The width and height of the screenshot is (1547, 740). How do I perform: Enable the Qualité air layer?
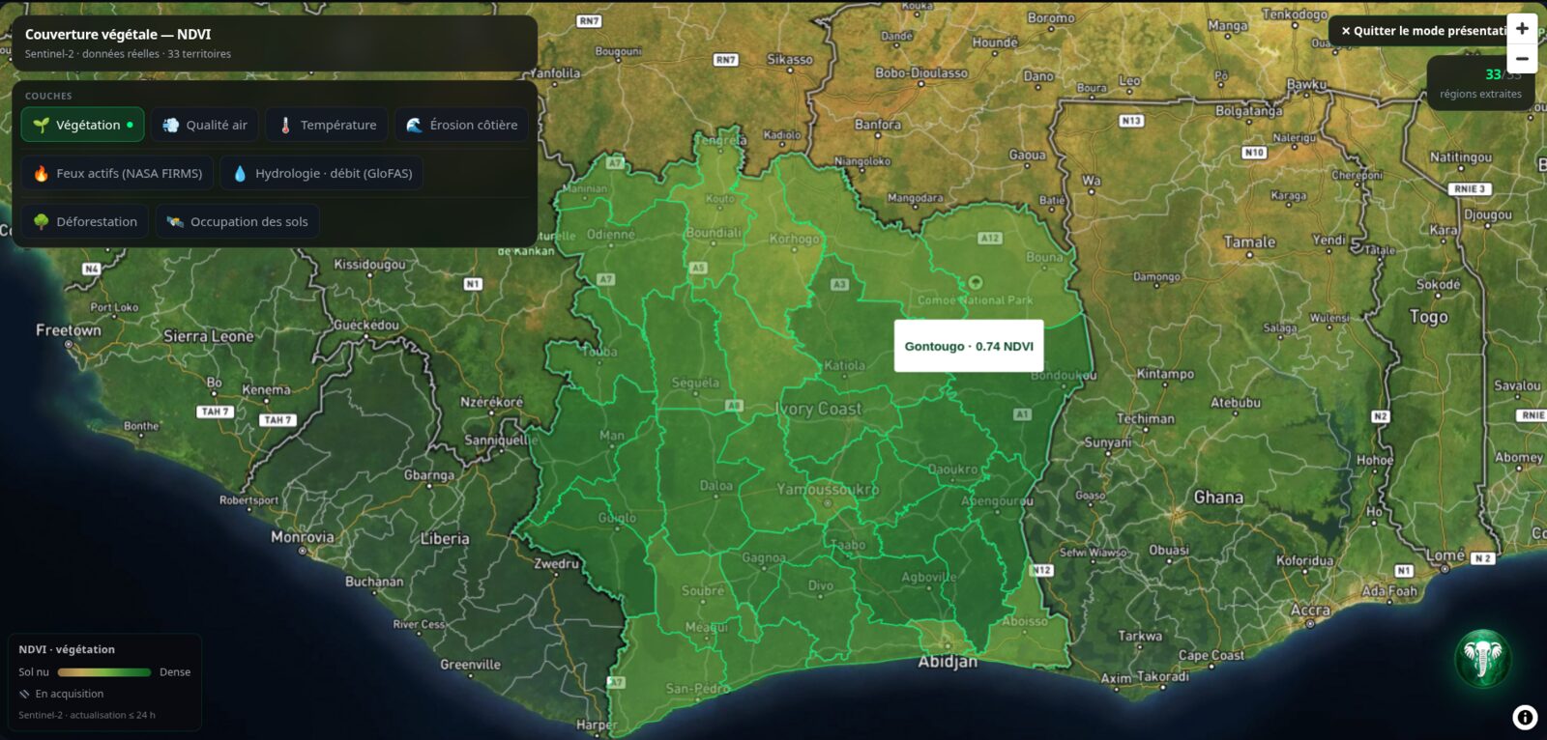pos(205,125)
